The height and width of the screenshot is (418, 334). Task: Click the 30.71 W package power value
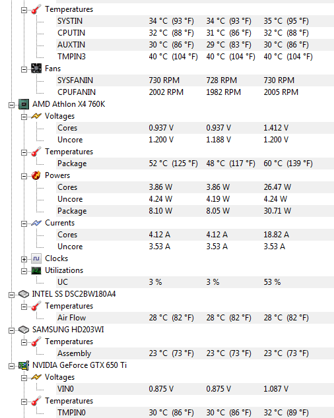pos(277,211)
